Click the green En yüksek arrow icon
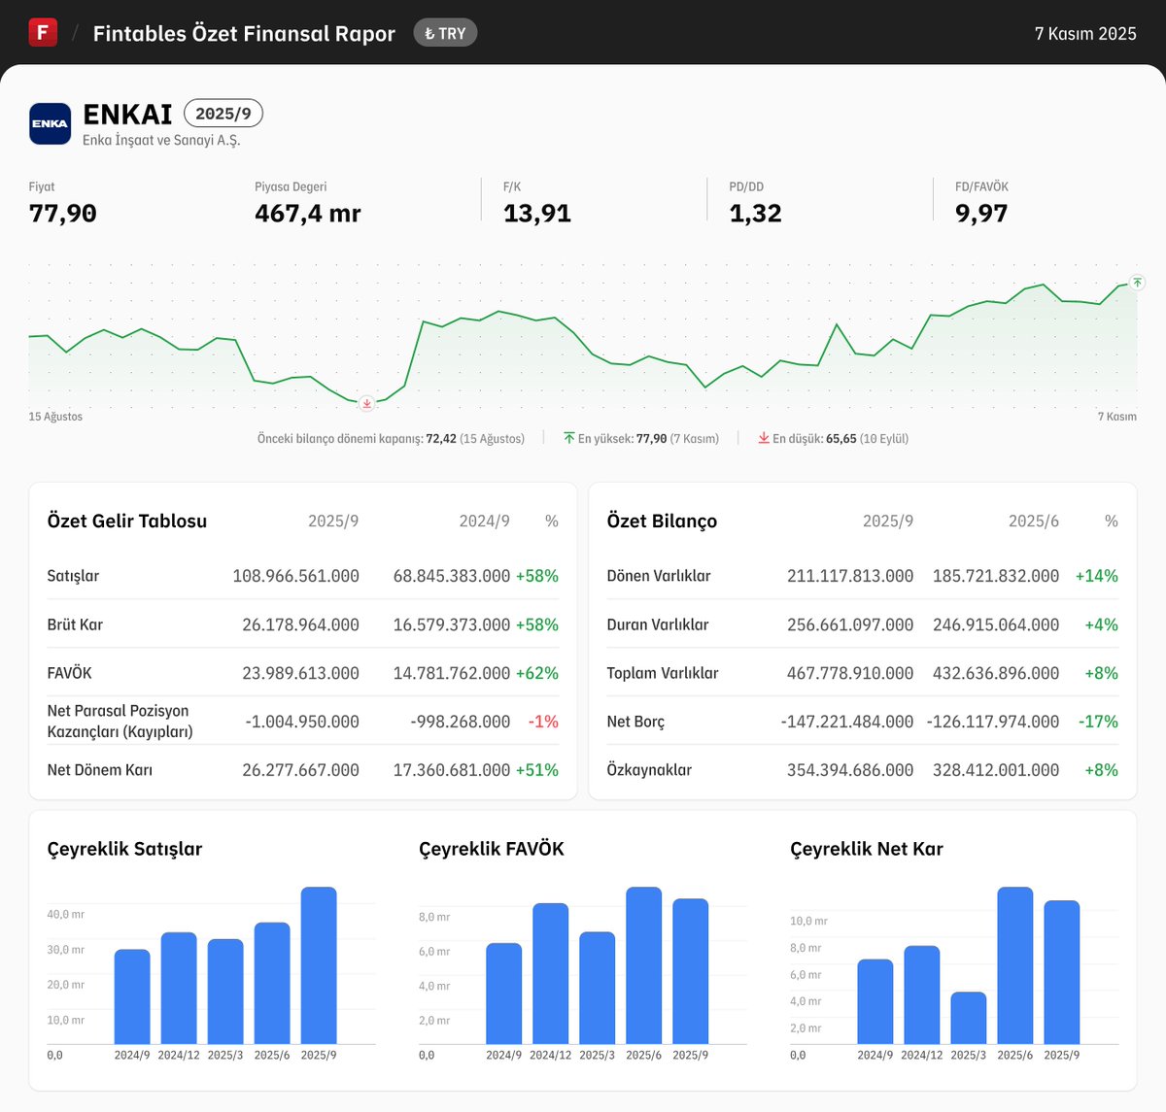 (568, 438)
